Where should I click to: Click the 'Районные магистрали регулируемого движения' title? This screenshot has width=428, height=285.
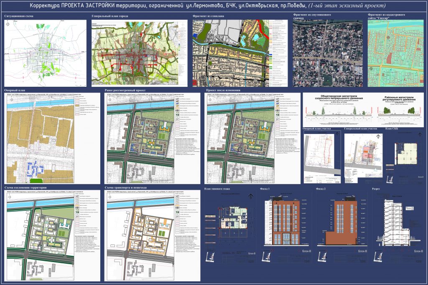(x=399, y=98)
